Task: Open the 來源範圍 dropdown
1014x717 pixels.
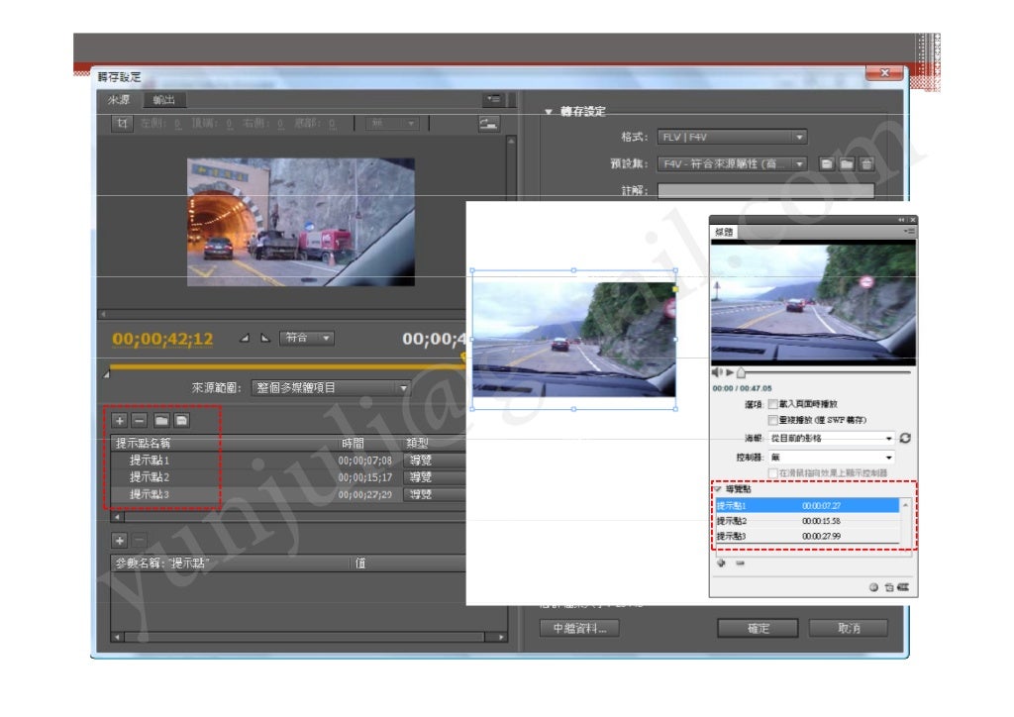Action: (330, 388)
